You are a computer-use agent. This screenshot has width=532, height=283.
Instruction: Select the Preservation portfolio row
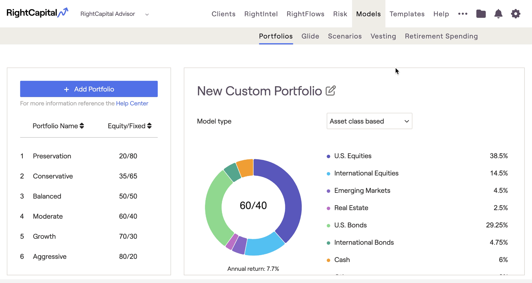click(89, 156)
